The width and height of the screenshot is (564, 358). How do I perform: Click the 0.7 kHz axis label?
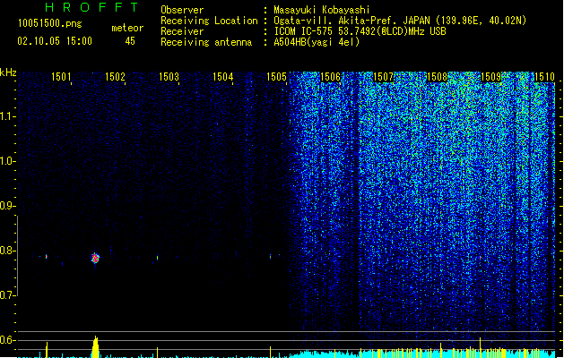(x=7, y=295)
